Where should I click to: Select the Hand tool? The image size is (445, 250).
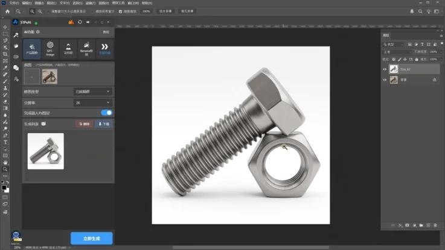click(x=5, y=163)
